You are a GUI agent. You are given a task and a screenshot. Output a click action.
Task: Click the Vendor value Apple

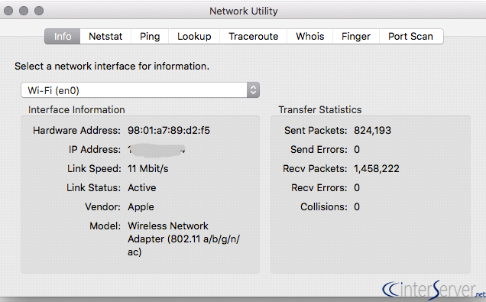(x=141, y=206)
